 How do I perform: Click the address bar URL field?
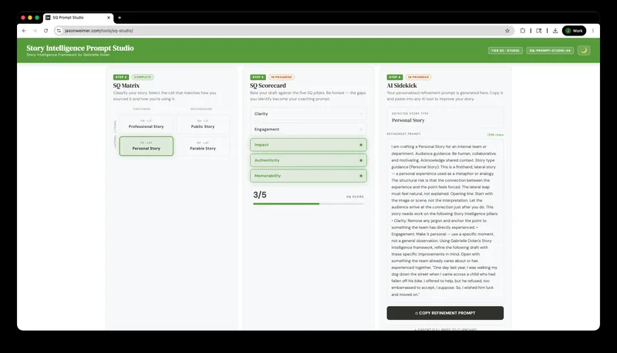point(283,31)
